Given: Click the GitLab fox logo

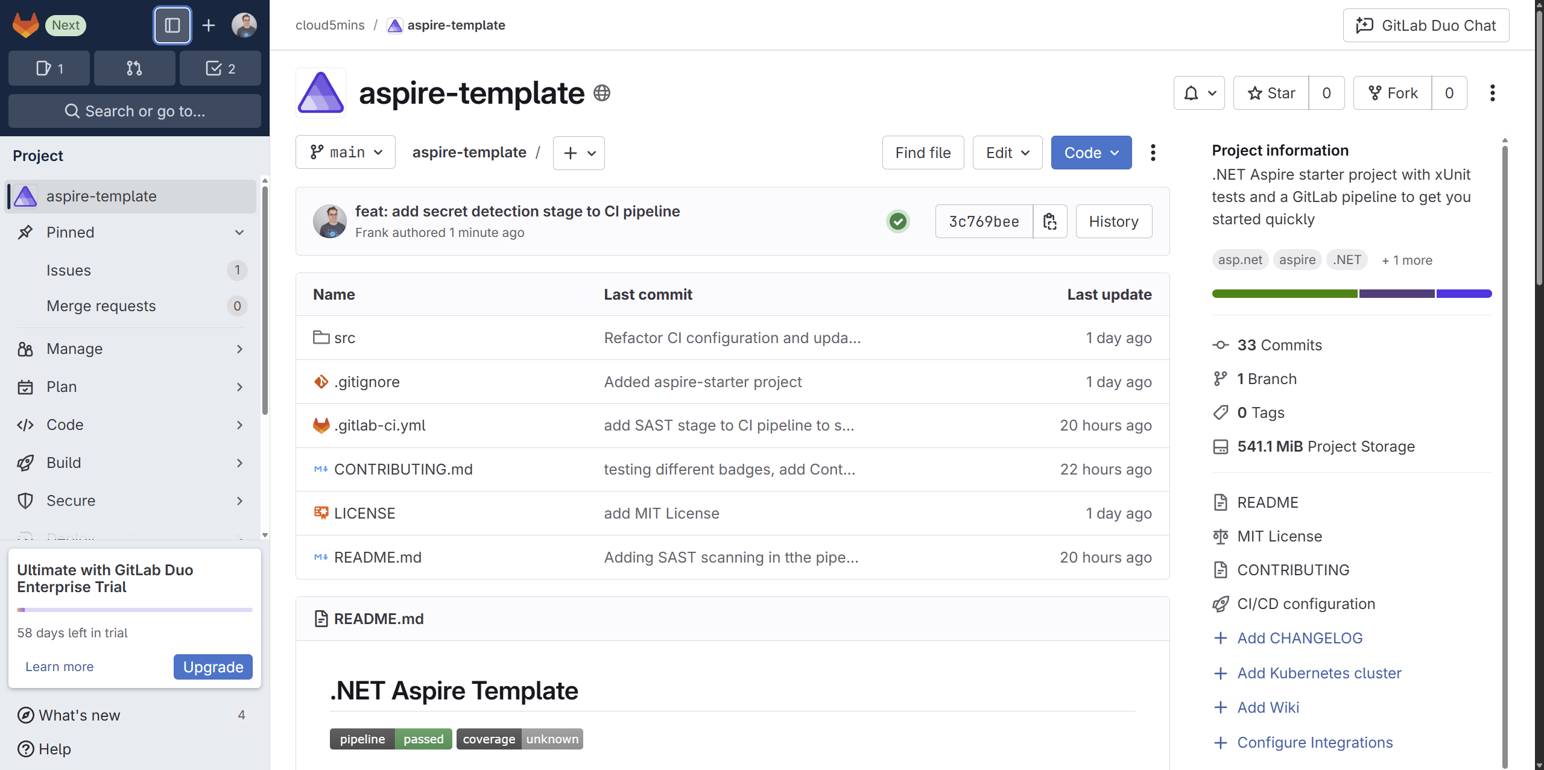Looking at the screenshot, I should pyautogui.click(x=25, y=25).
